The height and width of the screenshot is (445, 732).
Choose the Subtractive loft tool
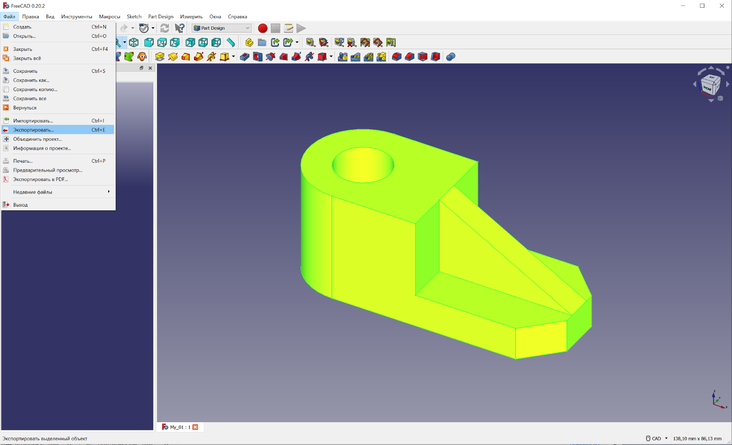point(283,57)
